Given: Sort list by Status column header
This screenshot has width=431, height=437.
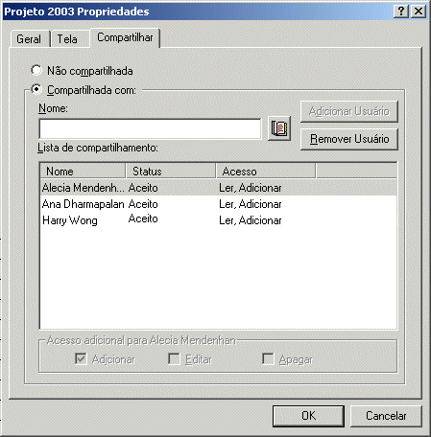Looking at the screenshot, I should click(x=171, y=172).
